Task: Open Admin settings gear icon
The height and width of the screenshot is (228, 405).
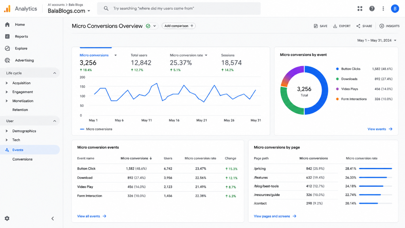Action: [7, 218]
